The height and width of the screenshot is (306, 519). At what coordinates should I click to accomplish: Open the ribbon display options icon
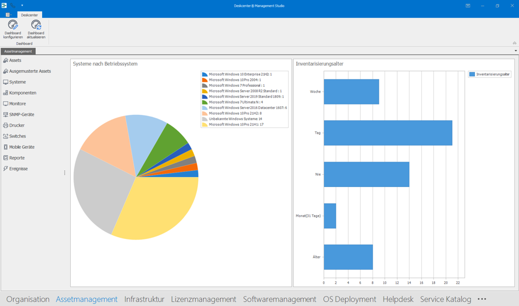tap(468, 6)
